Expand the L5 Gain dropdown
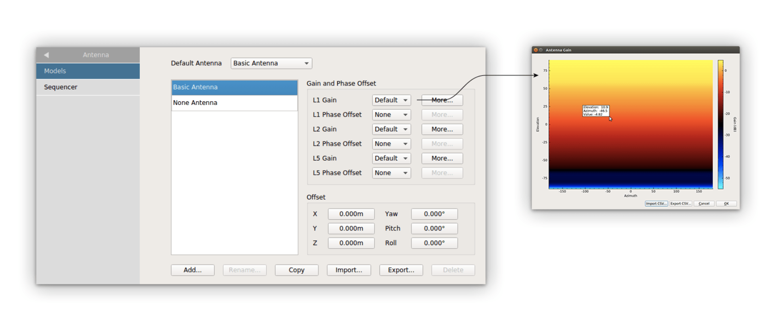This screenshot has height=321, width=783. (391, 158)
